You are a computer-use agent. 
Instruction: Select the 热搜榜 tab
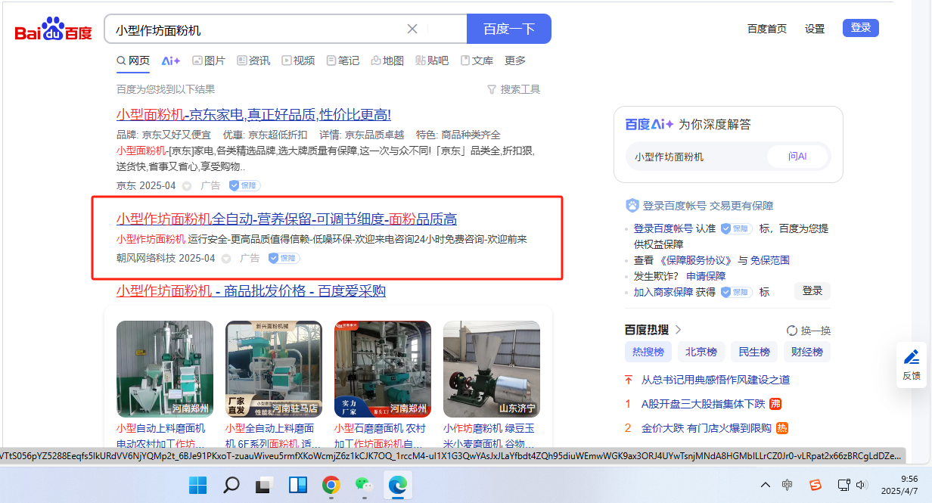point(648,352)
